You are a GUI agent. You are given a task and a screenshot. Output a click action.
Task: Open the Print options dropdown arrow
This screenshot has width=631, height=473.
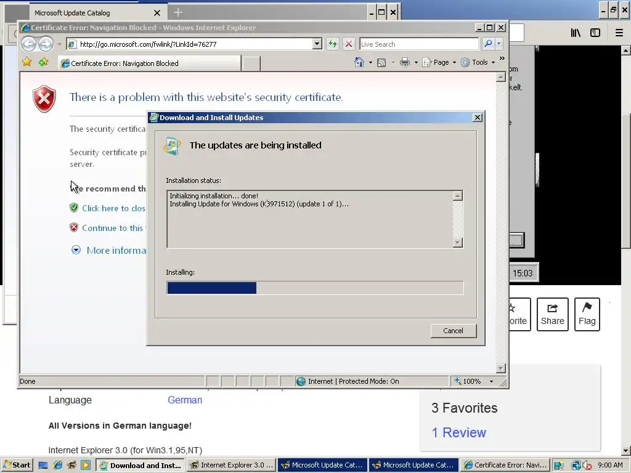point(416,62)
